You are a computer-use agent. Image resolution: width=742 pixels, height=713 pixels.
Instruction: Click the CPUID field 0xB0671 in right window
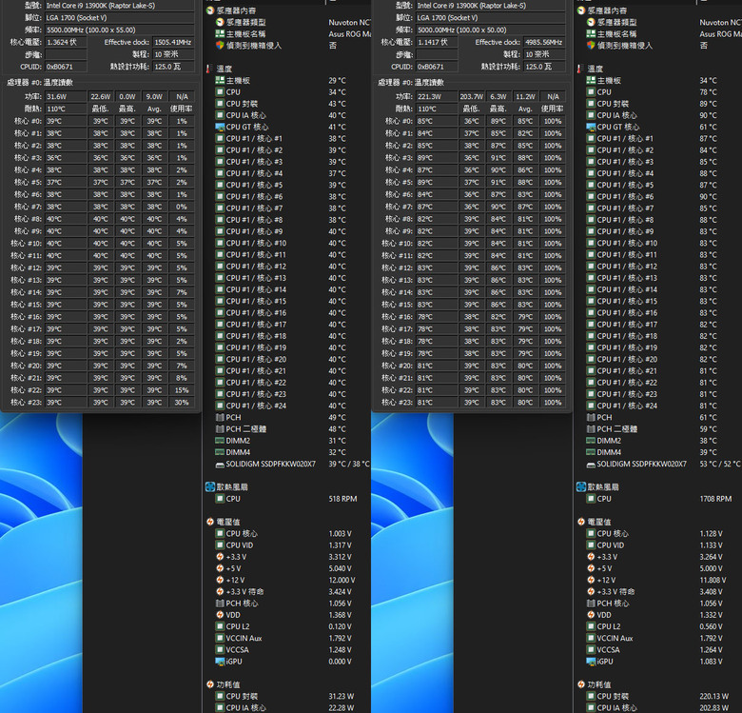tap(437, 67)
